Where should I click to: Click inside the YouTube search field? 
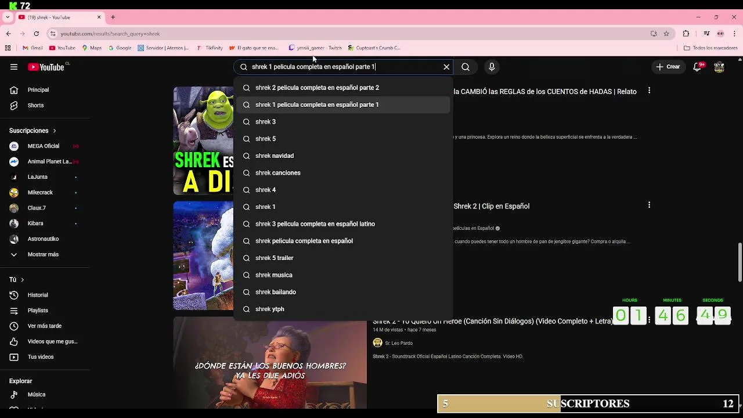point(342,67)
